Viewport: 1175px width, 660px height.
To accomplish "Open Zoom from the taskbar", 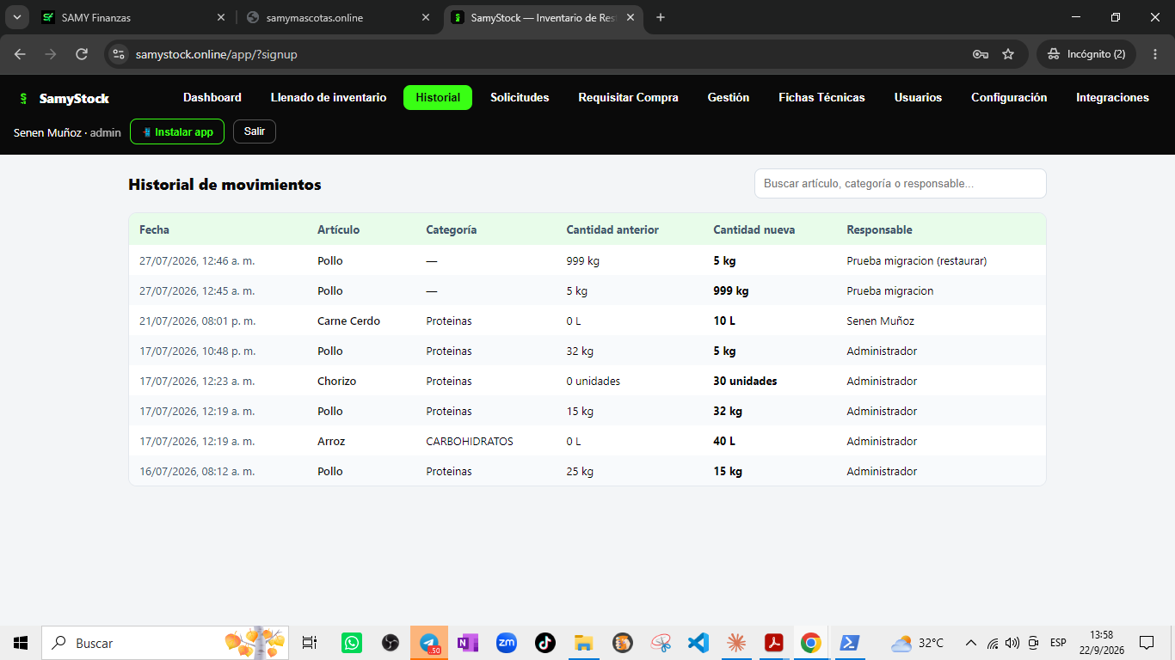I will (x=507, y=643).
